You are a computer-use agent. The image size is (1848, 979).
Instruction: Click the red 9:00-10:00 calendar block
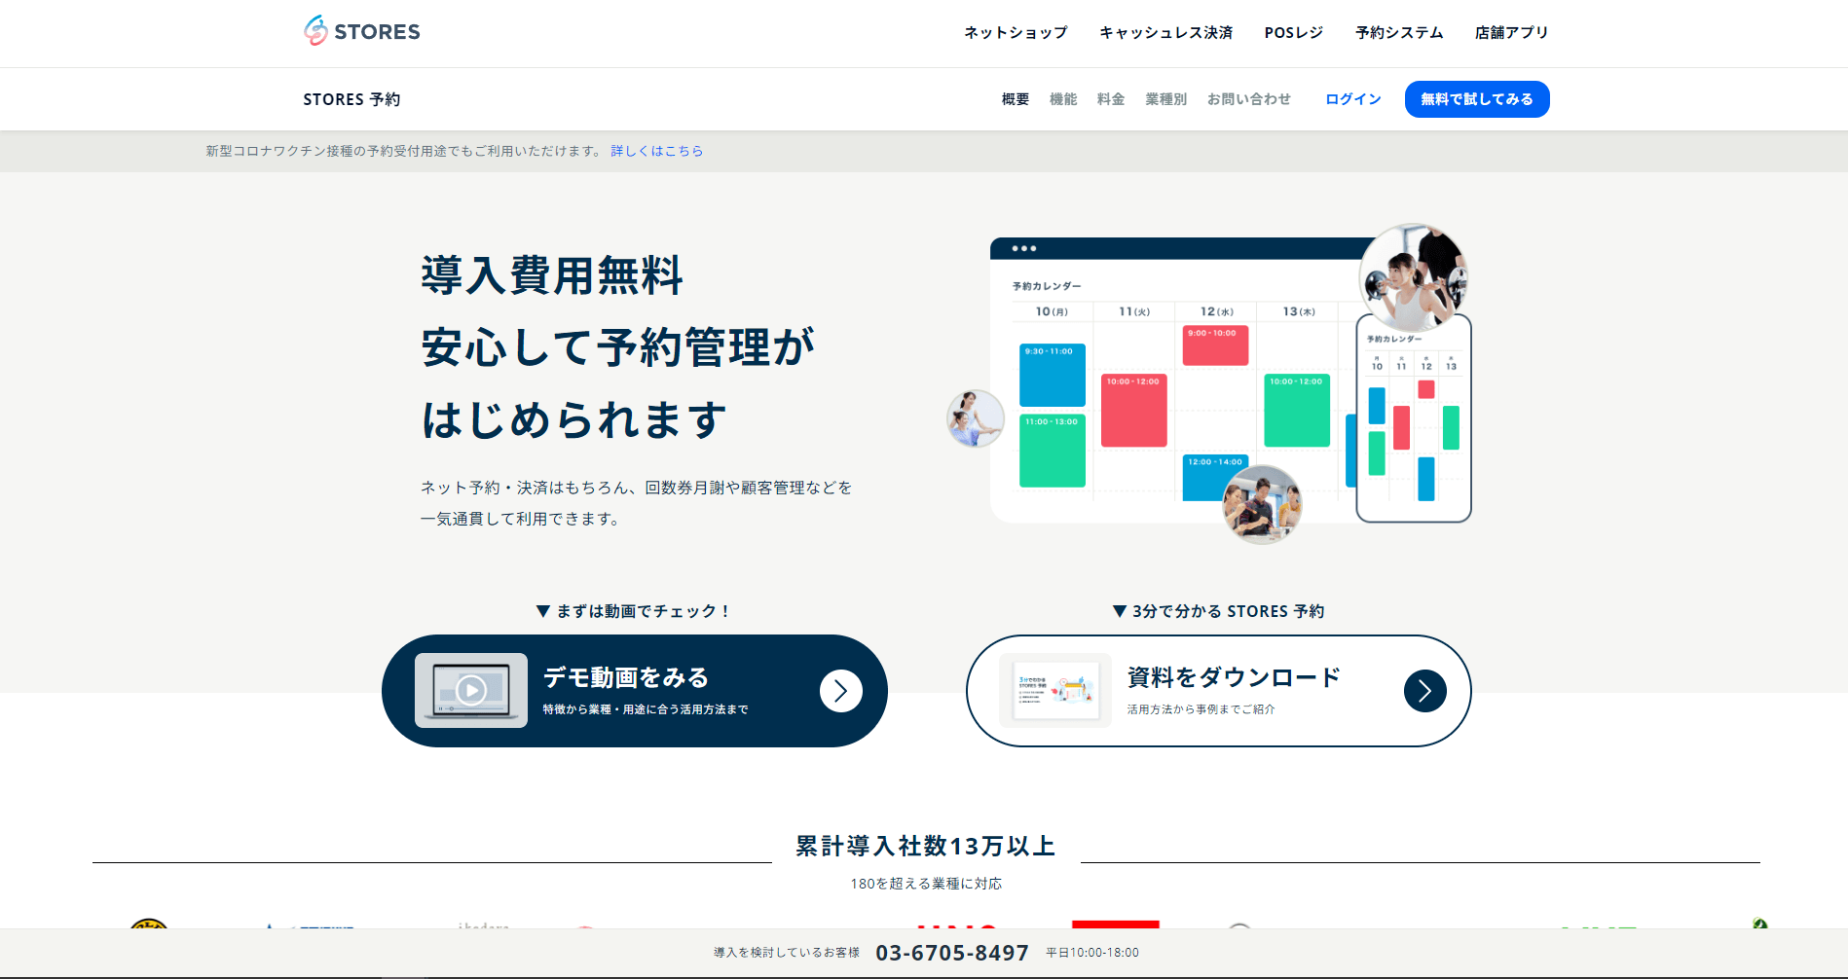(x=1216, y=345)
